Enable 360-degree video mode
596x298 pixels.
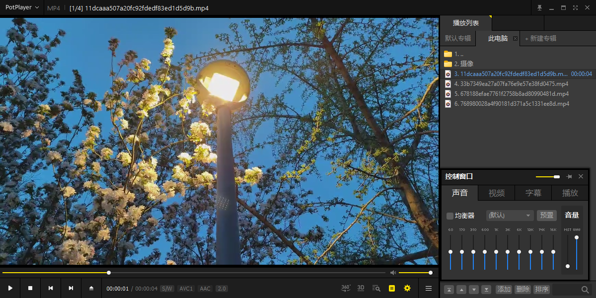point(346,288)
